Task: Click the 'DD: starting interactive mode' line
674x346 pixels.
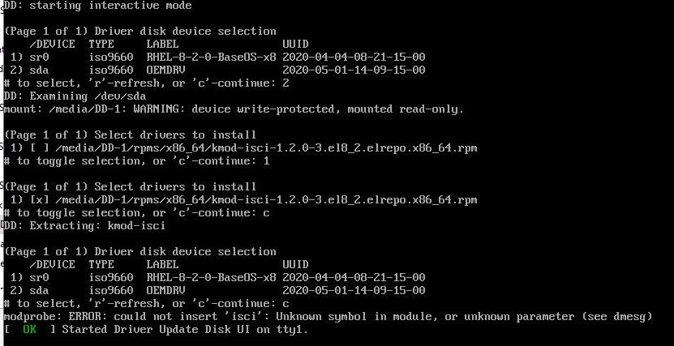Action: (97, 6)
